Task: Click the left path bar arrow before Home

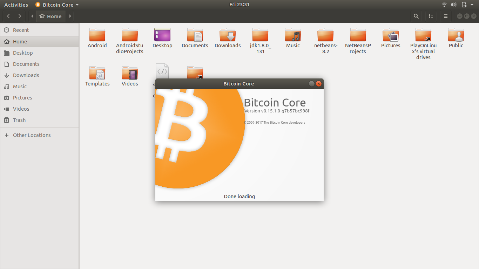Action: [32, 16]
